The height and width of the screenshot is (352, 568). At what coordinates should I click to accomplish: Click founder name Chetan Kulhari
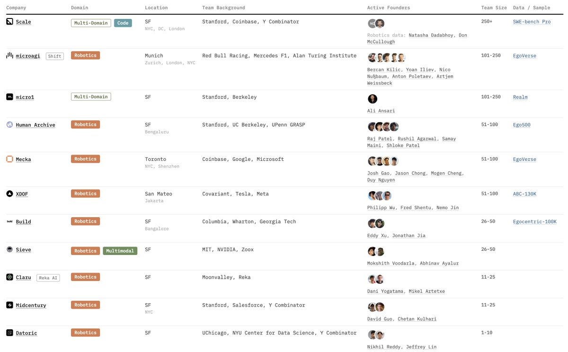tap(417, 319)
